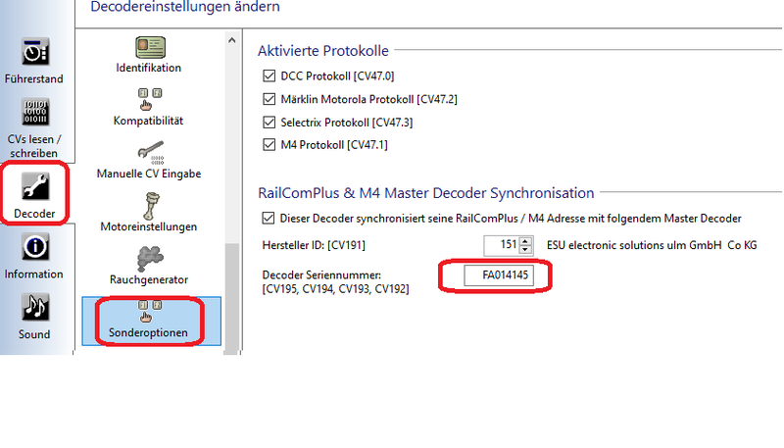This screenshot has height=448, width=784.
Task: Open the Information section icon
Action: [33, 247]
